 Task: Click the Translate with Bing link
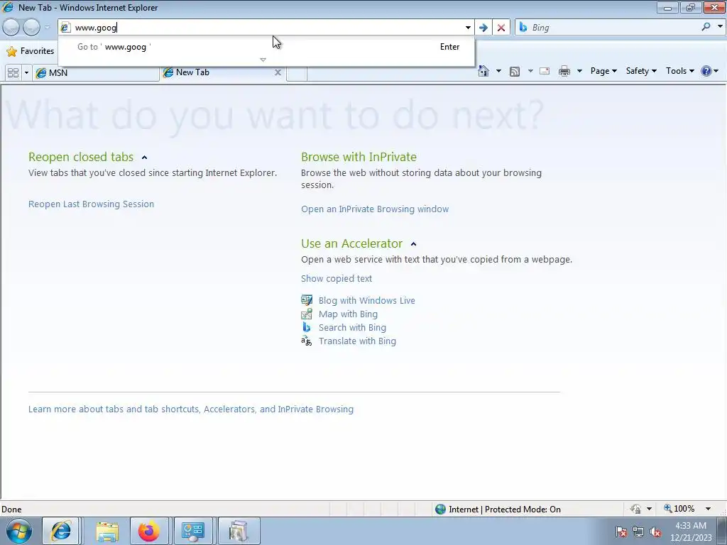(357, 341)
